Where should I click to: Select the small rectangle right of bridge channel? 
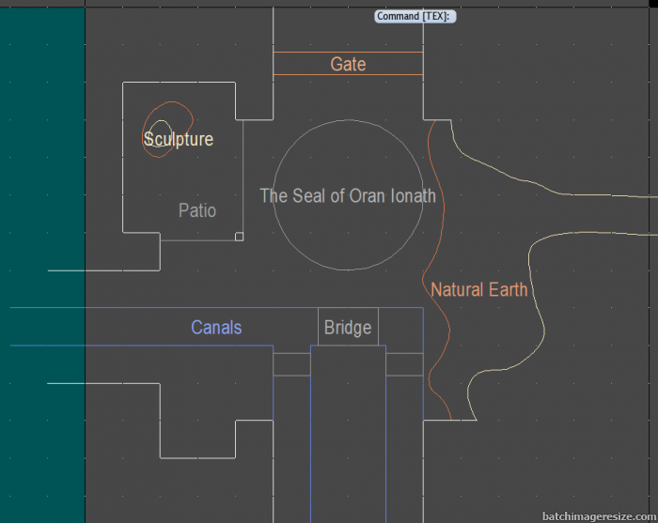pos(404,364)
